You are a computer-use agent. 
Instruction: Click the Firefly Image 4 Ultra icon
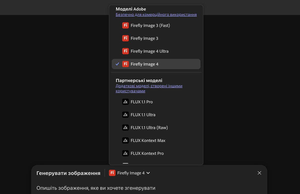(x=125, y=51)
